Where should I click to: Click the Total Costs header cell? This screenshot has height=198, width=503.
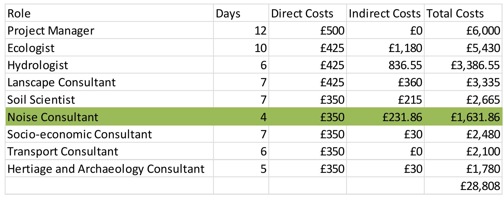click(x=463, y=14)
